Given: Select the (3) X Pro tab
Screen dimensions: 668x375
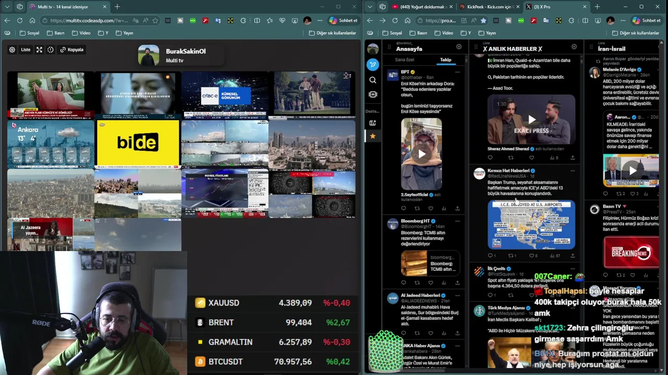Looking at the screenshot, I should pyautogui.click(x=556, y=7).
